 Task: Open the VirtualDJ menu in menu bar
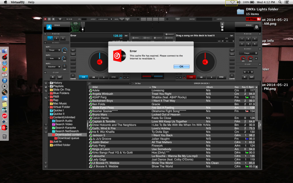(x=18, y=2)
